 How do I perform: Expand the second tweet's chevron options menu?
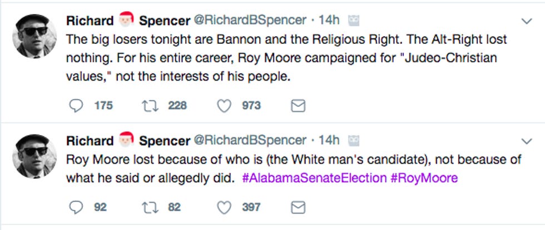[x=527, y=141]
